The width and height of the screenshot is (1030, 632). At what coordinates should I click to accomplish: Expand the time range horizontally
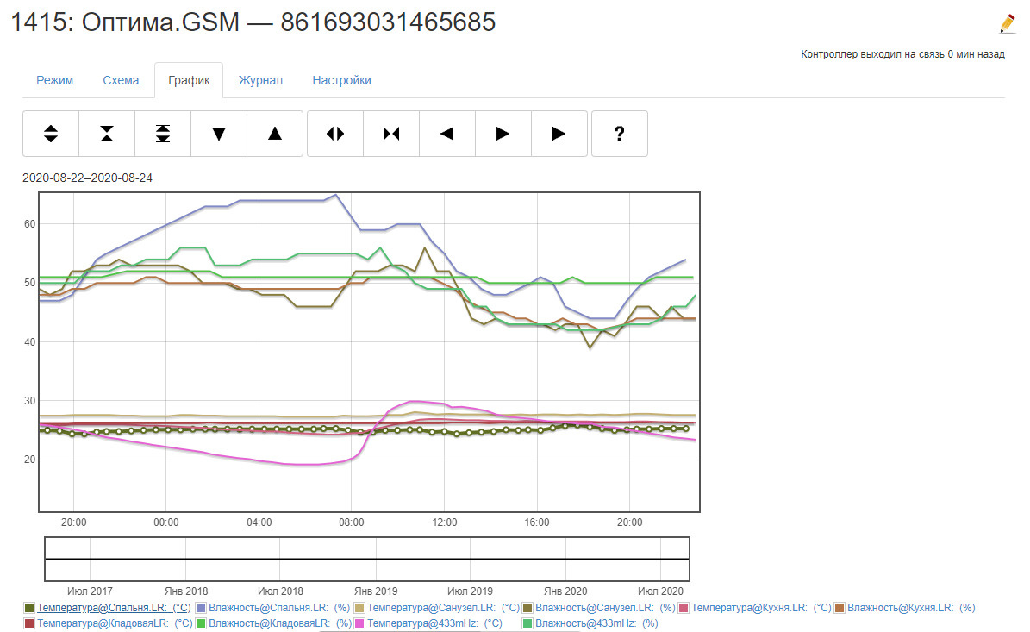coord(335,134)
